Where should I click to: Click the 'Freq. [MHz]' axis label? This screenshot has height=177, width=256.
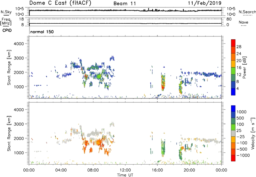point(6,21)
